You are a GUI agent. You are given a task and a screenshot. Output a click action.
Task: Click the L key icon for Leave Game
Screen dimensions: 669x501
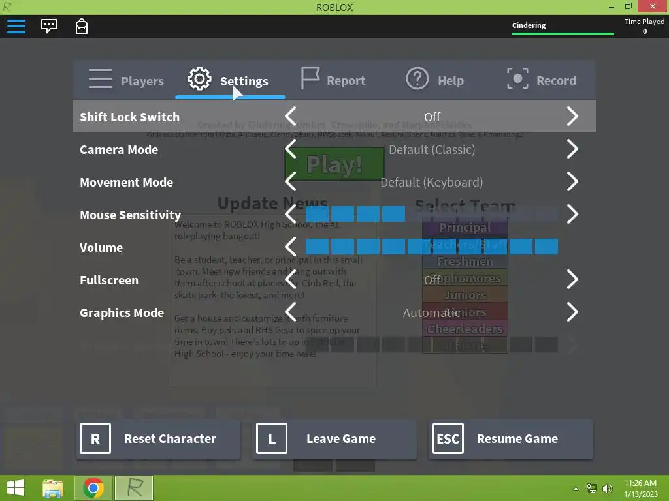(272, 438)
